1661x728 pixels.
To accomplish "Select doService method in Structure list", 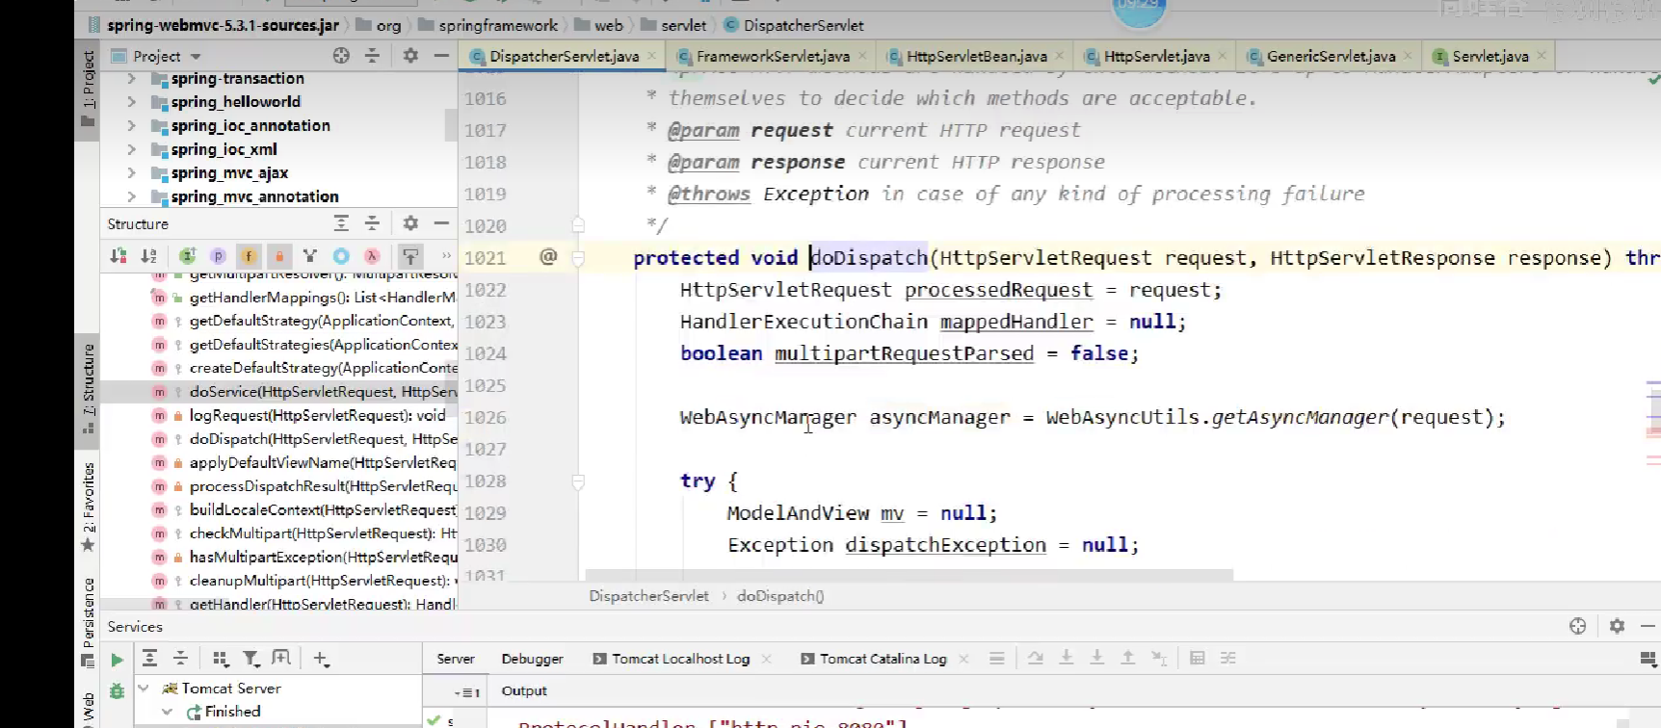I will (279, 392).
